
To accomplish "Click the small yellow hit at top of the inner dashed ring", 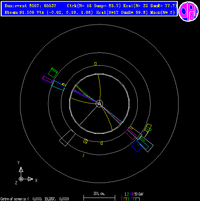I will (95, 64).
